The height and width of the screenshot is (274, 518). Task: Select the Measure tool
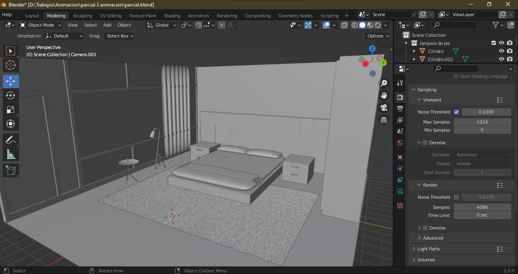(11, 154)
